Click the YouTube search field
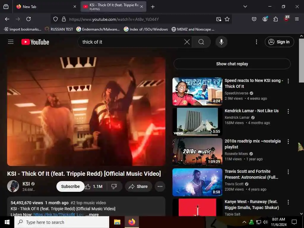This screenshot has width=304, height=228. [132, 42]
